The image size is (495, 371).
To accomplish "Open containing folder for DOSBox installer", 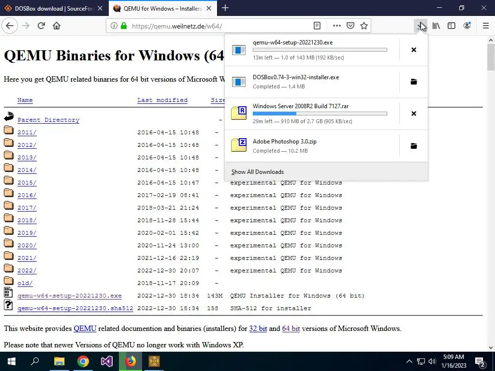I will tap(414, 82).
